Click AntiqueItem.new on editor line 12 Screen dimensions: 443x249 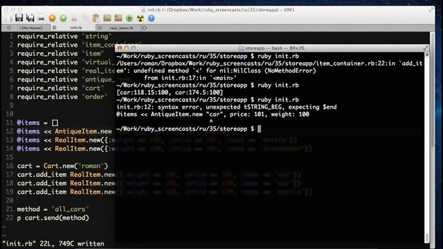point(83,131)
